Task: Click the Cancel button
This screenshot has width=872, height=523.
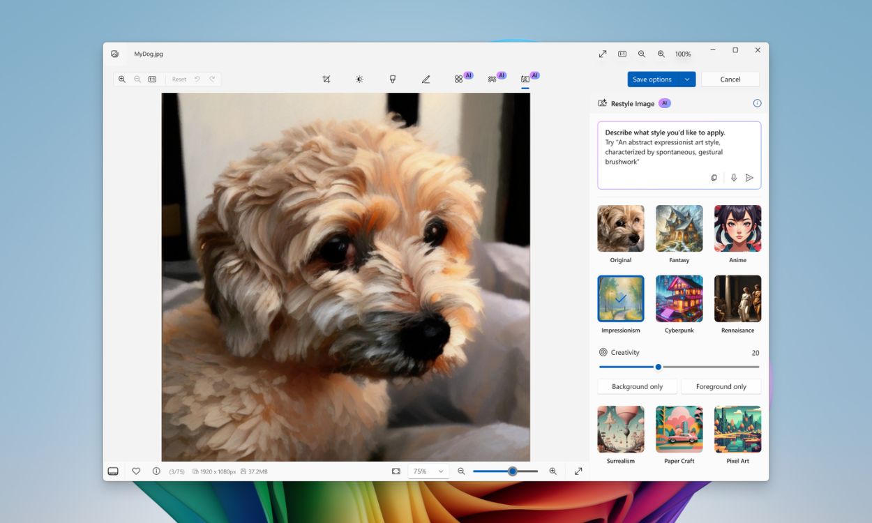Action: pos(730,79)
